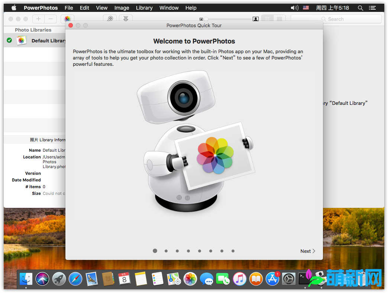Go to sixth Quick Tour page dot
The width and height of the screenshot is (388, 293).
211,251
